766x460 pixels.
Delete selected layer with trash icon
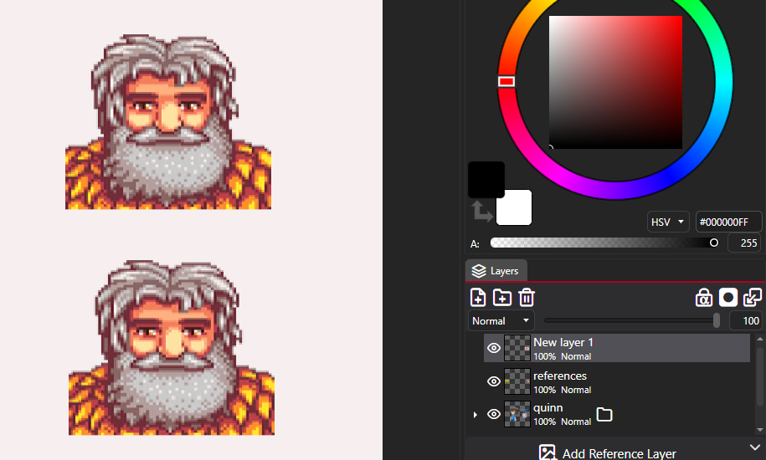[526, 298]
